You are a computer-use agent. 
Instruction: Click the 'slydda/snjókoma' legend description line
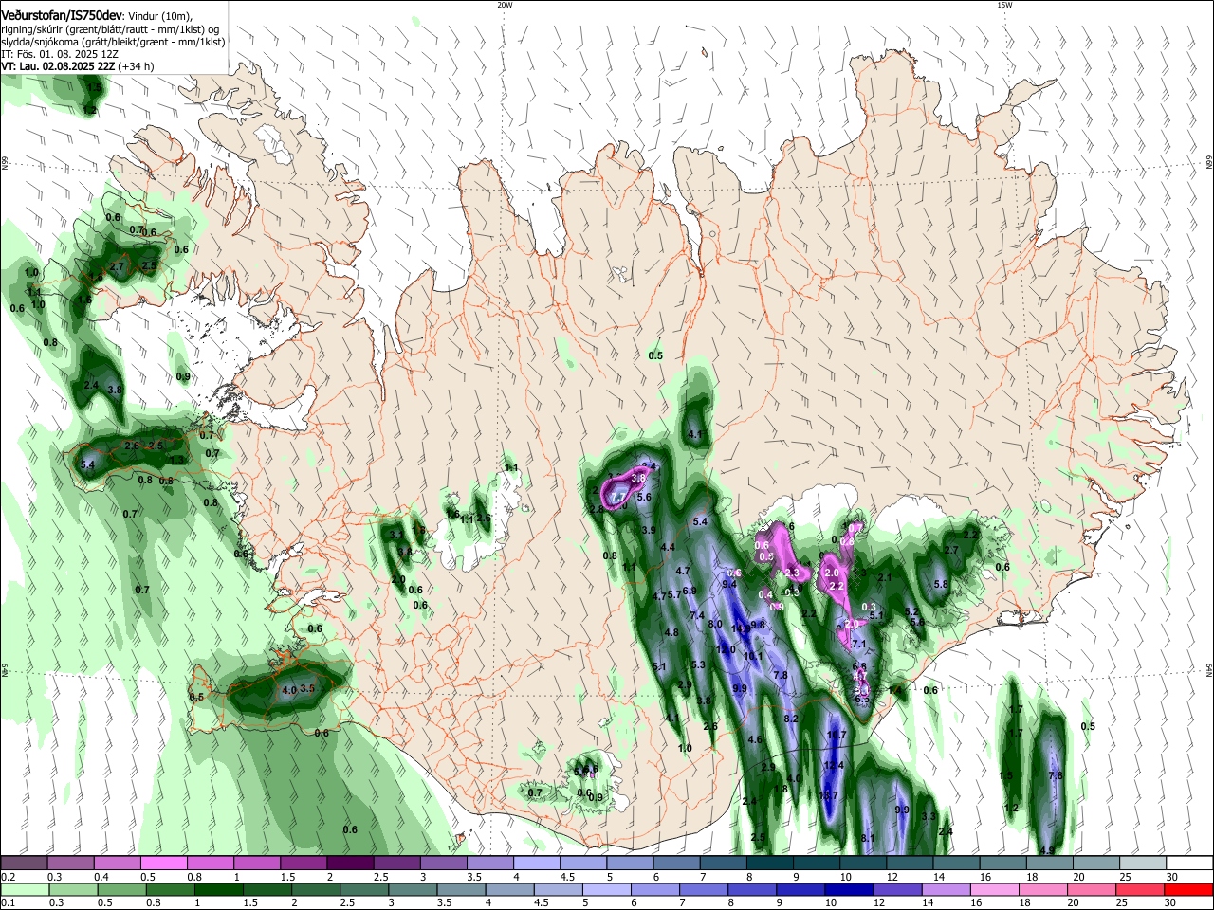pos(113,42)
